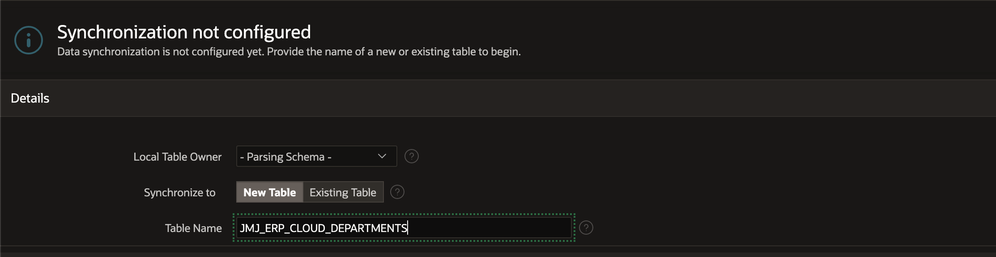This screenshot has height=257, width=996.
Task: Click the Synchronization not configured heading
Action: [183, 31]
